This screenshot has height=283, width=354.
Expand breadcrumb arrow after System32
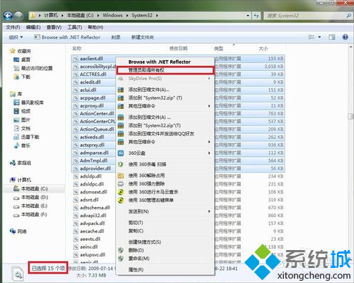click(157, 16)
